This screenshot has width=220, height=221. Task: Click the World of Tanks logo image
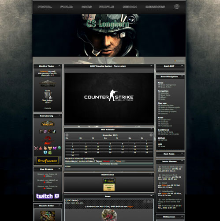pos(48,84)
